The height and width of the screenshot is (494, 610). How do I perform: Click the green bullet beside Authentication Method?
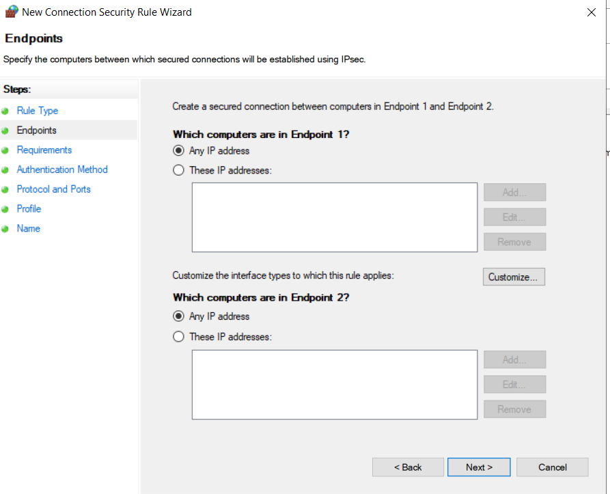5,170
